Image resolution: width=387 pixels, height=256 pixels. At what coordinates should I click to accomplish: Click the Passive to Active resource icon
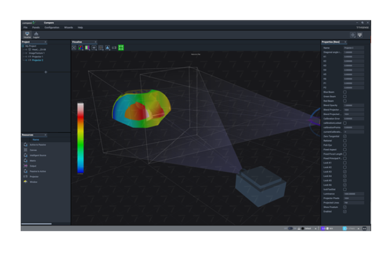[x=26, y=172]
